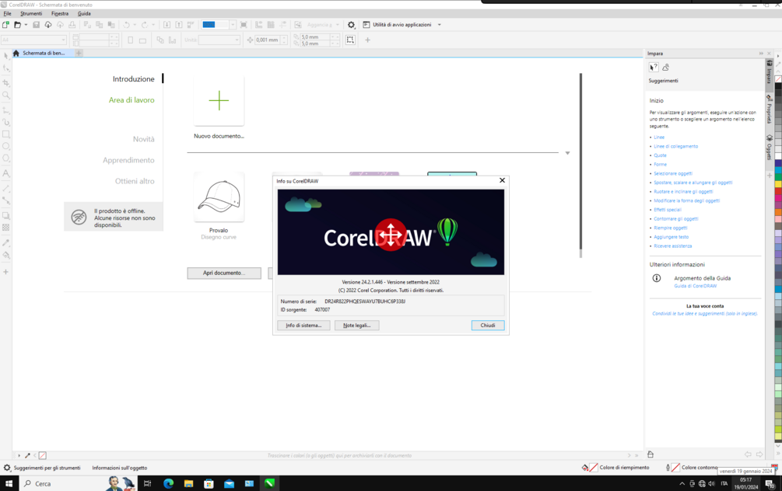The image size is (782, 491).
Task: Select the Interactive fill tool in toolbox
Action: pos(6,255)
